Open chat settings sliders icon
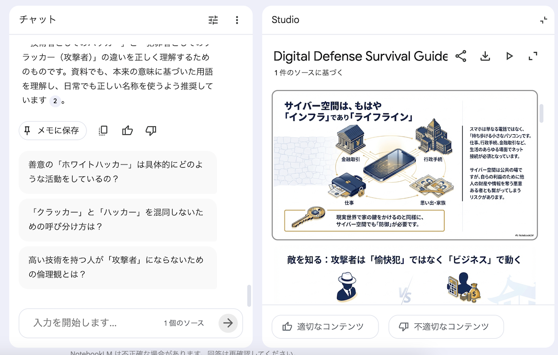The image size is (558, 355). click(213, 20)
